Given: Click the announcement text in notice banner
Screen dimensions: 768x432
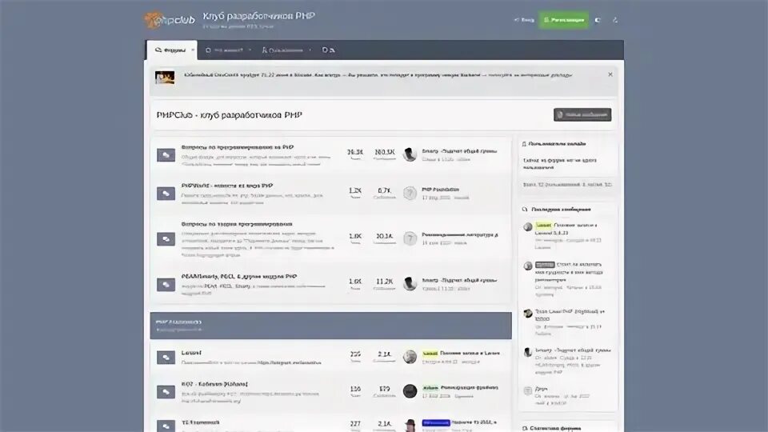Looking at the screenshot, I should (378, 75).
